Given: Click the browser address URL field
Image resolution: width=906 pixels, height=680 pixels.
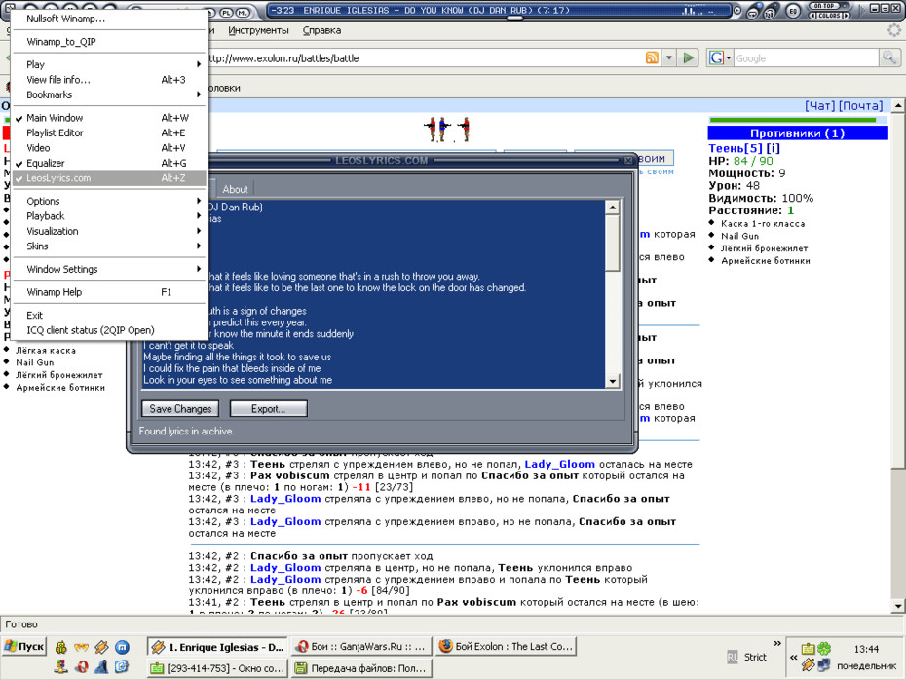Looking at the screenshot, I should click(x=425, y=58).
